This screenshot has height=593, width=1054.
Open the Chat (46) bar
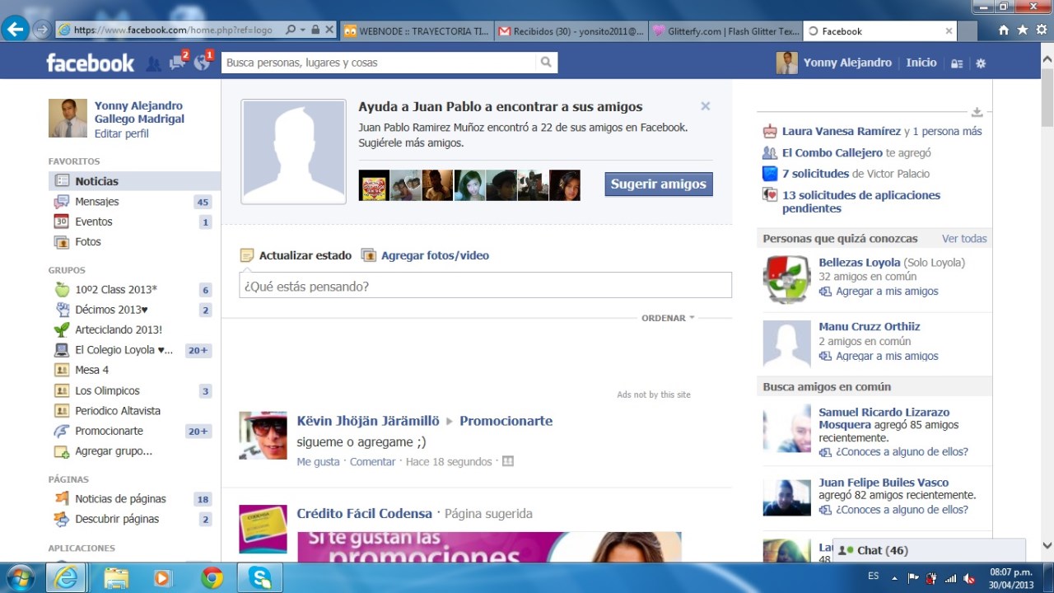929,550
